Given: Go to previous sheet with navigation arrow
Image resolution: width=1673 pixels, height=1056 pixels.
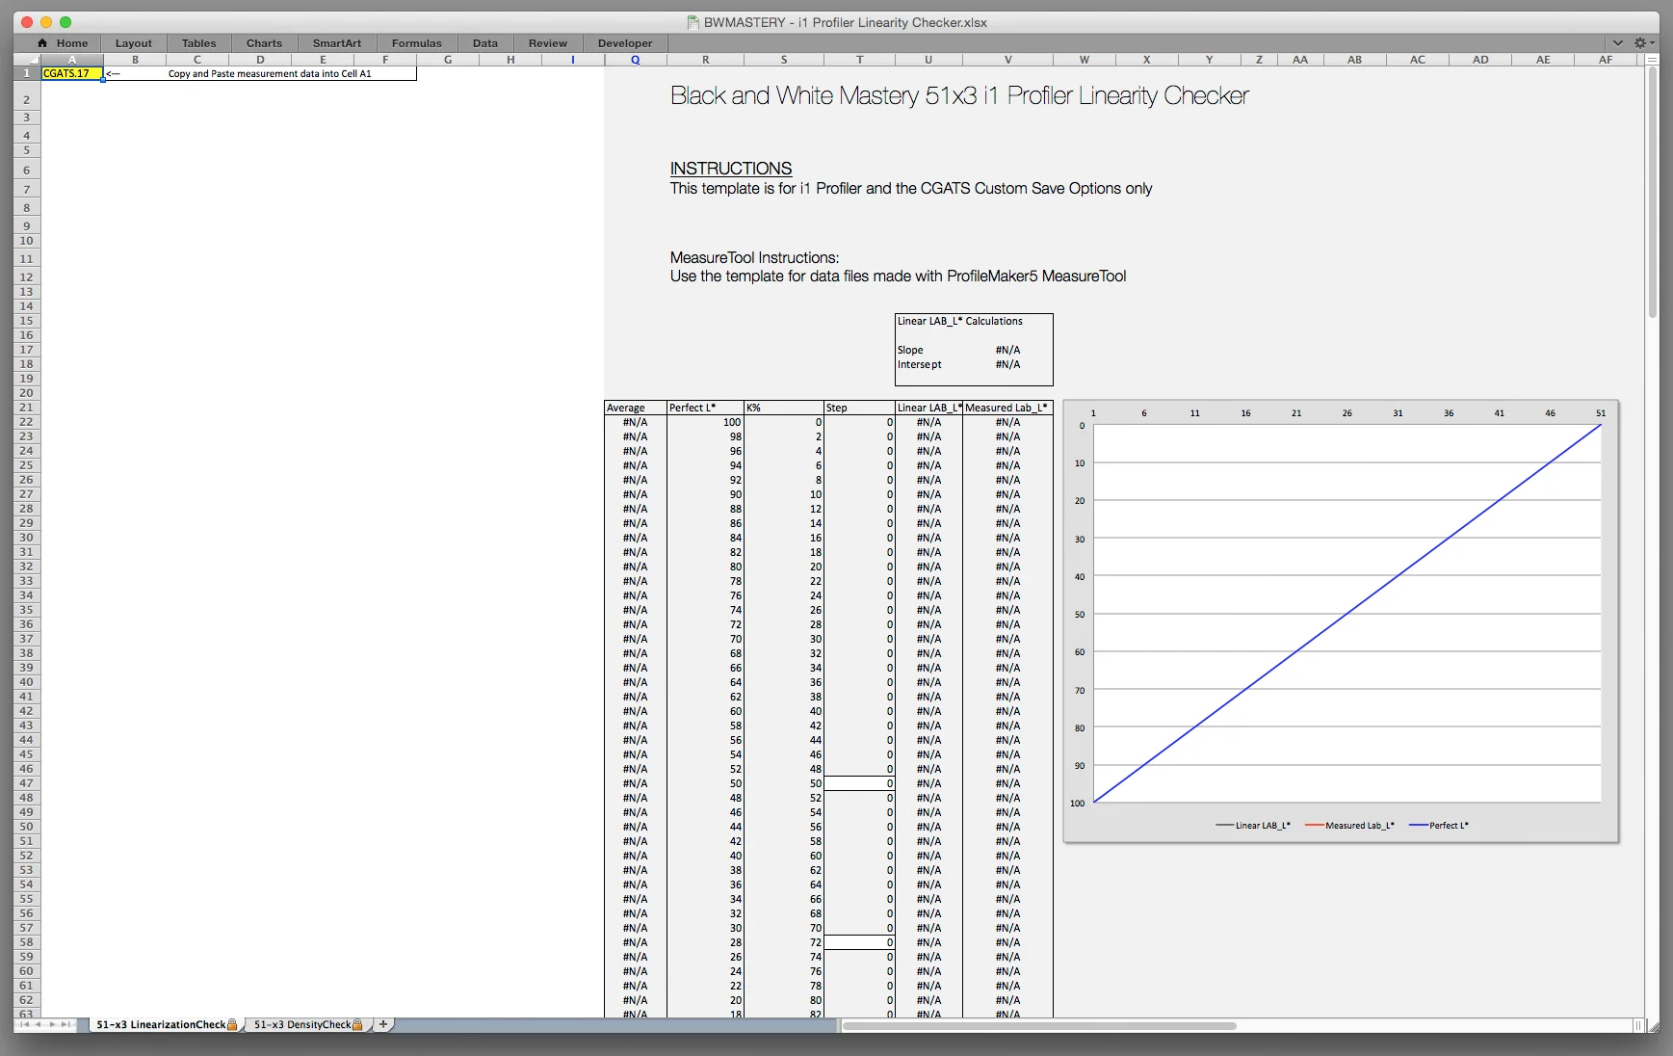Looking at the screenshot, I should (x=39, y=1024).
